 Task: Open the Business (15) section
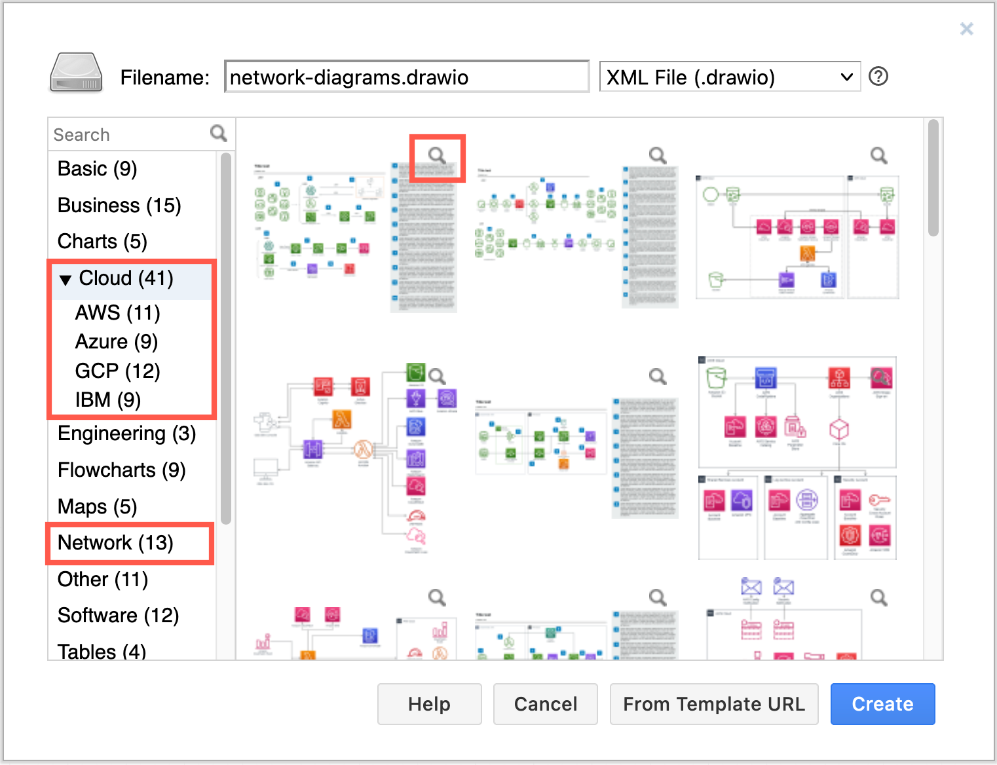pyautogui.click(x=119, y=205)
